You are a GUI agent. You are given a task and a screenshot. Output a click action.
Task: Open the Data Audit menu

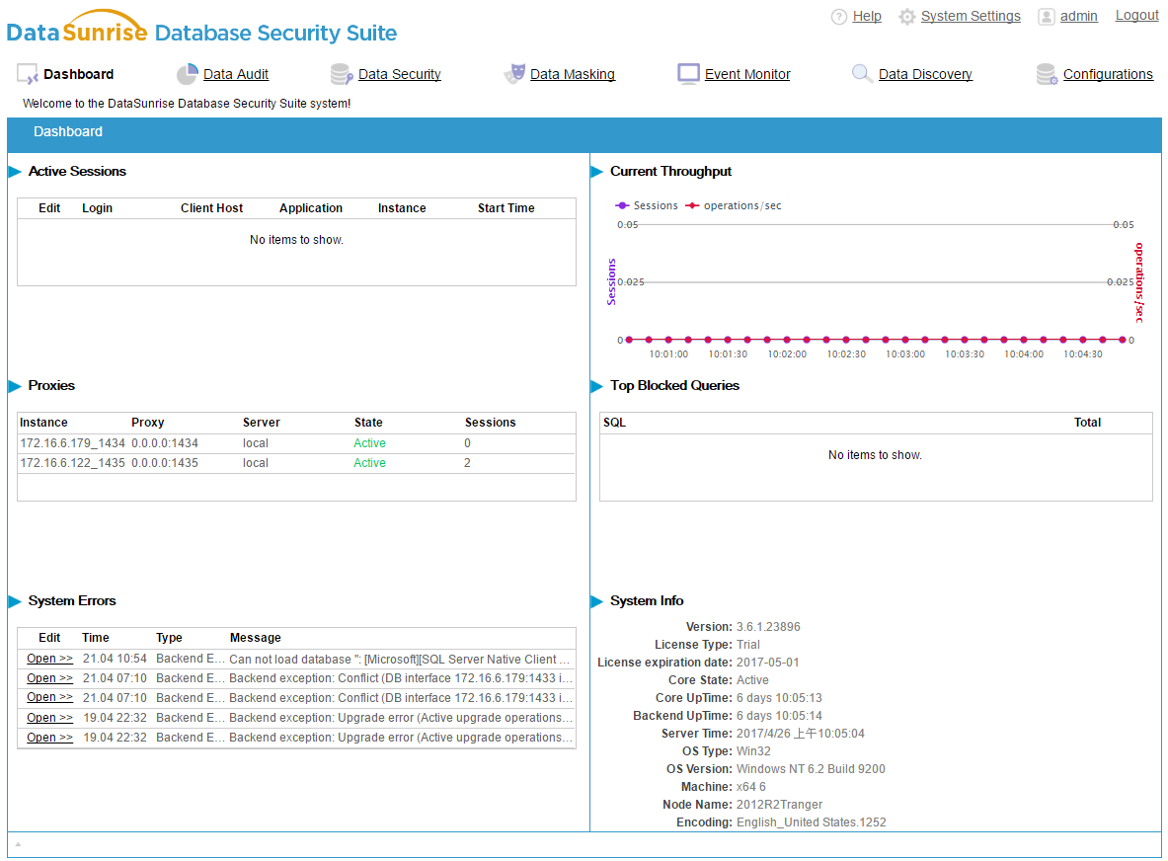[235, 74]
